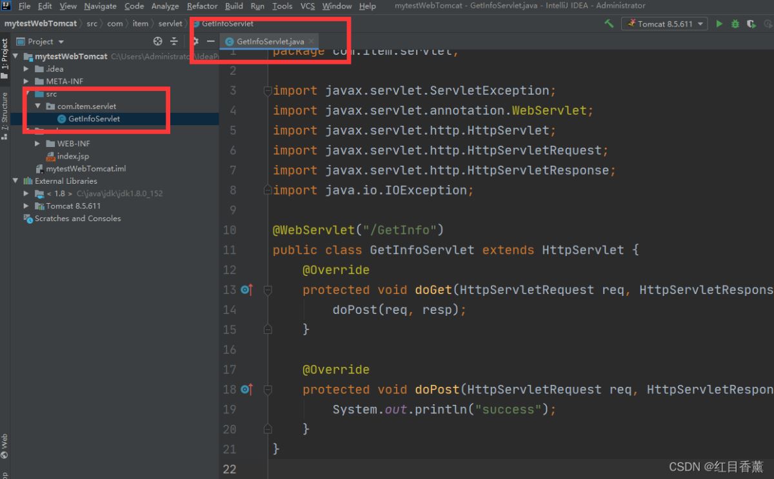Viewport: 774px width, 479px height.
Task: Click the locate-in-tree crosshair icon
Action: click(x=158, y=41)
